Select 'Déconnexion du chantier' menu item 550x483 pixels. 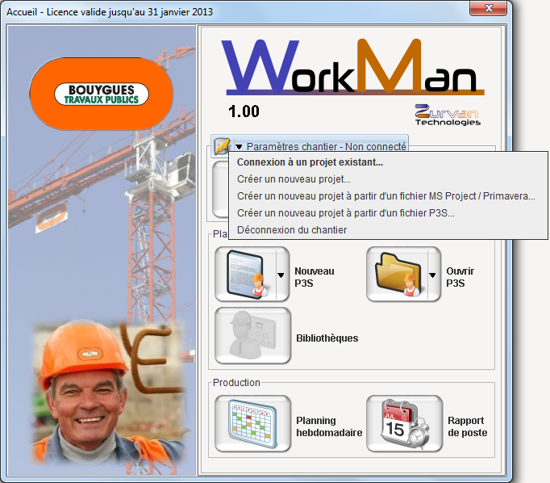pos(291,230)
